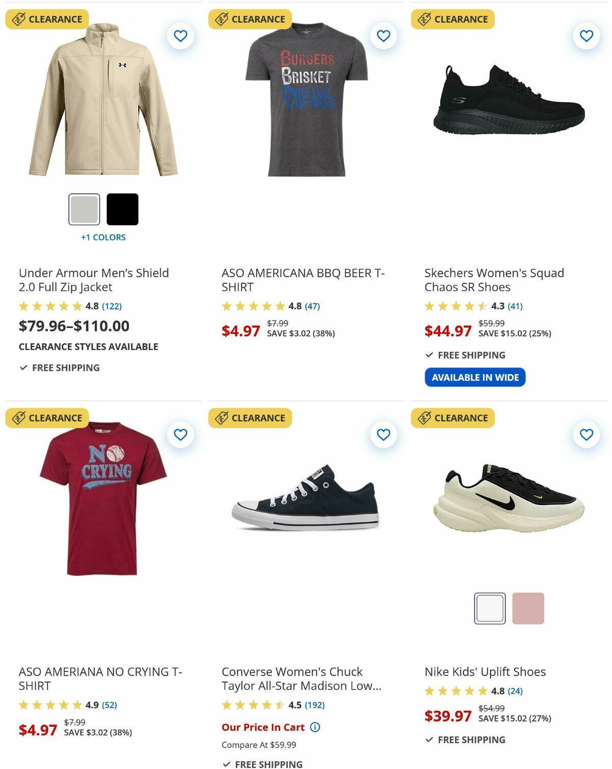This screenshot has height=769, width=612.
Task: Select the CLEARANCE label on the Under Armour card
Action: (x=47, y=19)
